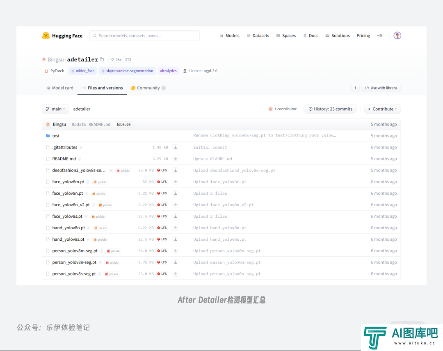This screenshot has height=351, width=443.
Task: Click the search models input field
Action: (x=145, y=36)
